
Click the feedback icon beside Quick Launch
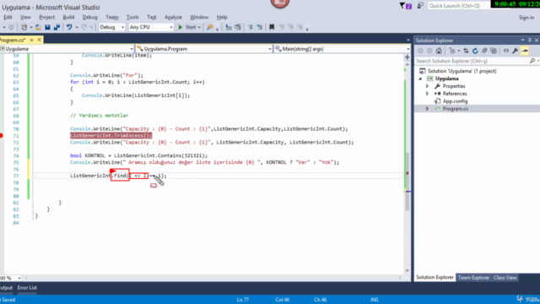coord(420,6)
